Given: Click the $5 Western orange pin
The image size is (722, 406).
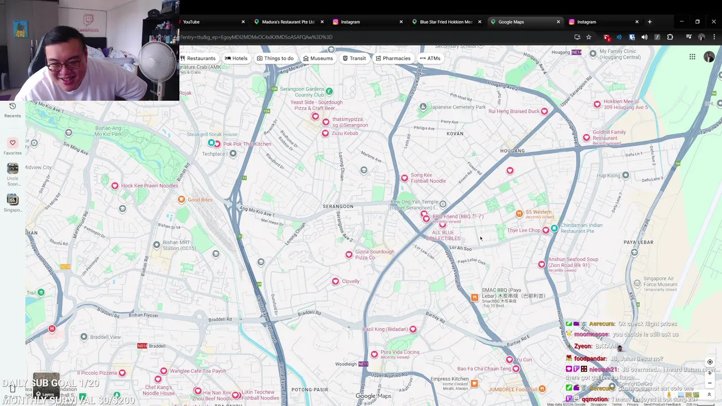Looking at the screenshot, I should 519,213.
